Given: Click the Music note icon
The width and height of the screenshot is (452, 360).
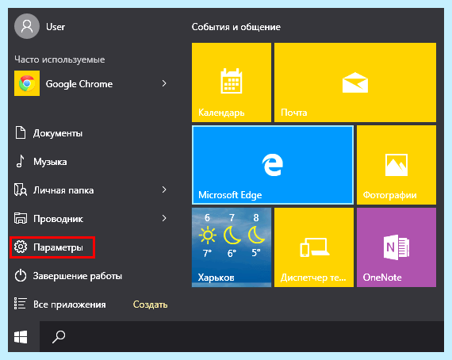Looking at the screenshot, I should [x=20, y=162].
